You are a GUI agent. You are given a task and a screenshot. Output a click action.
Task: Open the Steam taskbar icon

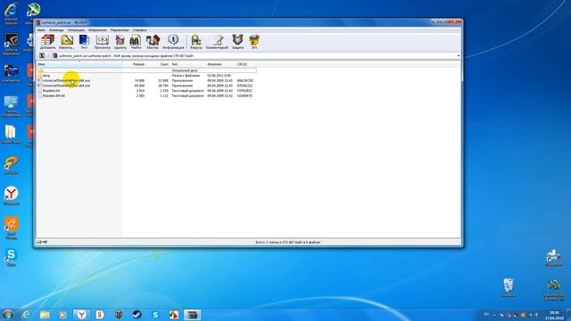point(137,315)
